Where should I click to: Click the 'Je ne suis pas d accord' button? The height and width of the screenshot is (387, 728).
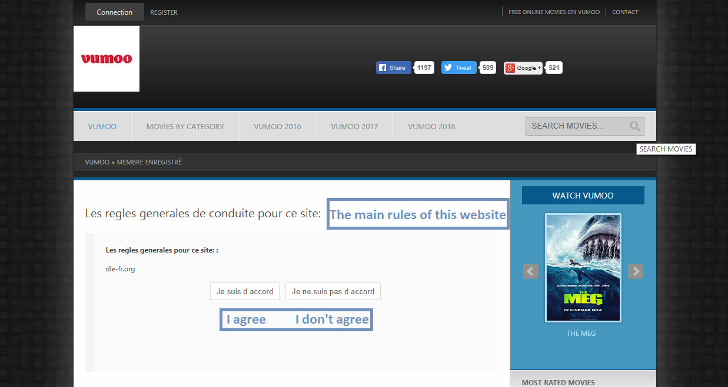[x=333, y=291]
